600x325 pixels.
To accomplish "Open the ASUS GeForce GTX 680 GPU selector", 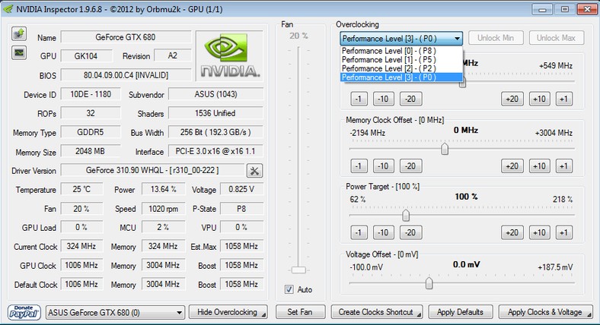I will 114,312.
